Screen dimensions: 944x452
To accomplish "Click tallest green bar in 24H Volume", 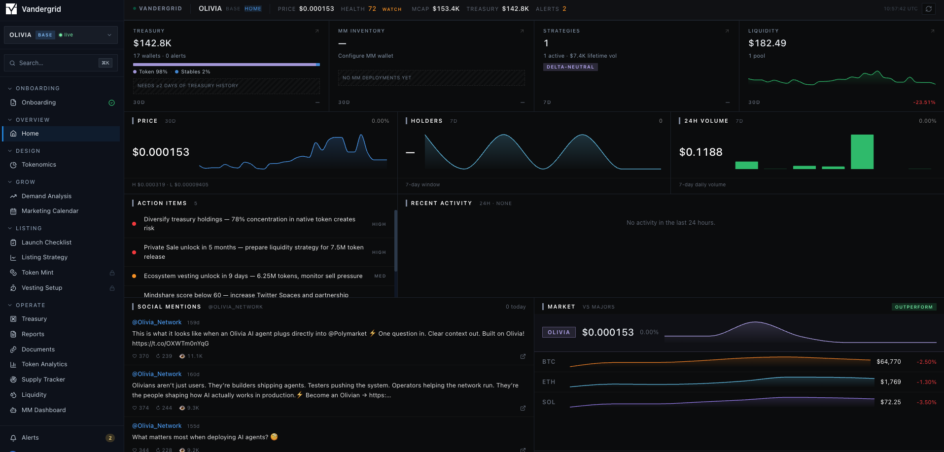I will (862, 152).
